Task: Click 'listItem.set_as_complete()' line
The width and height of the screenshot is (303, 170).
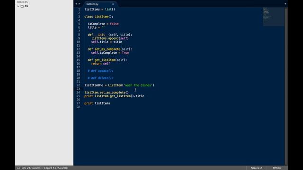Action: click(x=107, y=93)
